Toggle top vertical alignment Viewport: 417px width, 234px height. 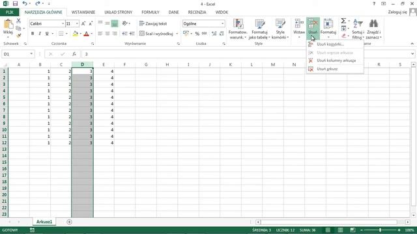click(100, 23)
